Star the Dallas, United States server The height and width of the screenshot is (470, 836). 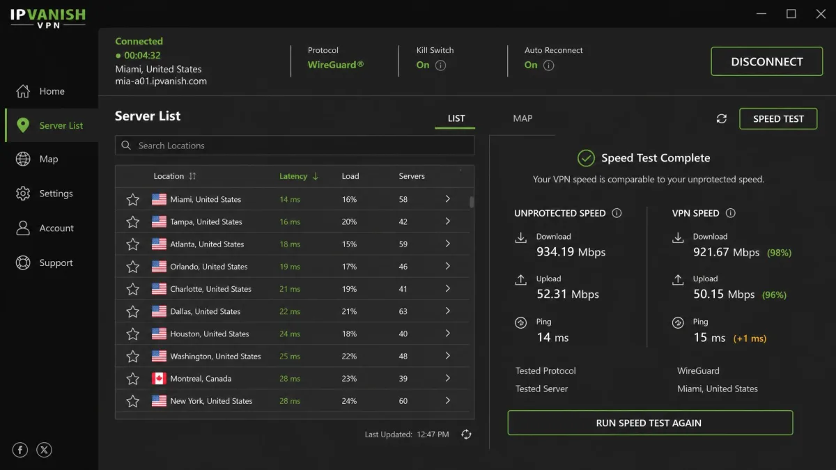132,311
